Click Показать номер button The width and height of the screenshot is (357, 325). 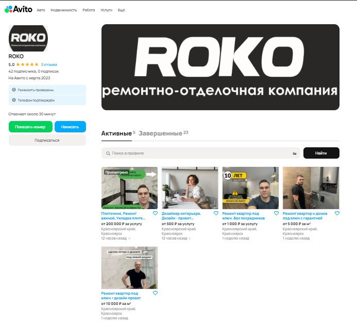[x=30, y=127]
